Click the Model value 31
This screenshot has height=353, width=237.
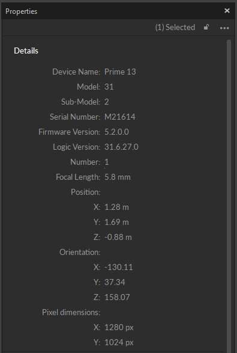click(109, 87)
